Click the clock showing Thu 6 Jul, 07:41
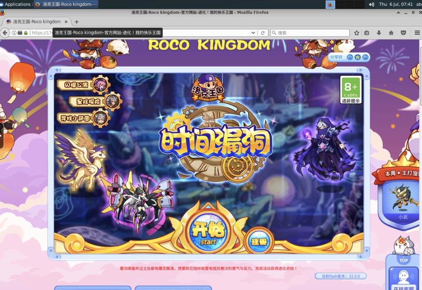Viewport: 422px width, 290px height. tap(396, 4)
